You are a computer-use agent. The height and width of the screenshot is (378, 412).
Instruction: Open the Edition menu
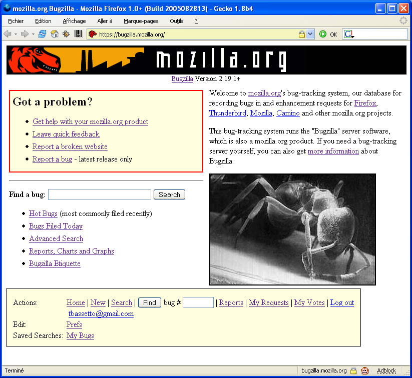click(43, 21)
